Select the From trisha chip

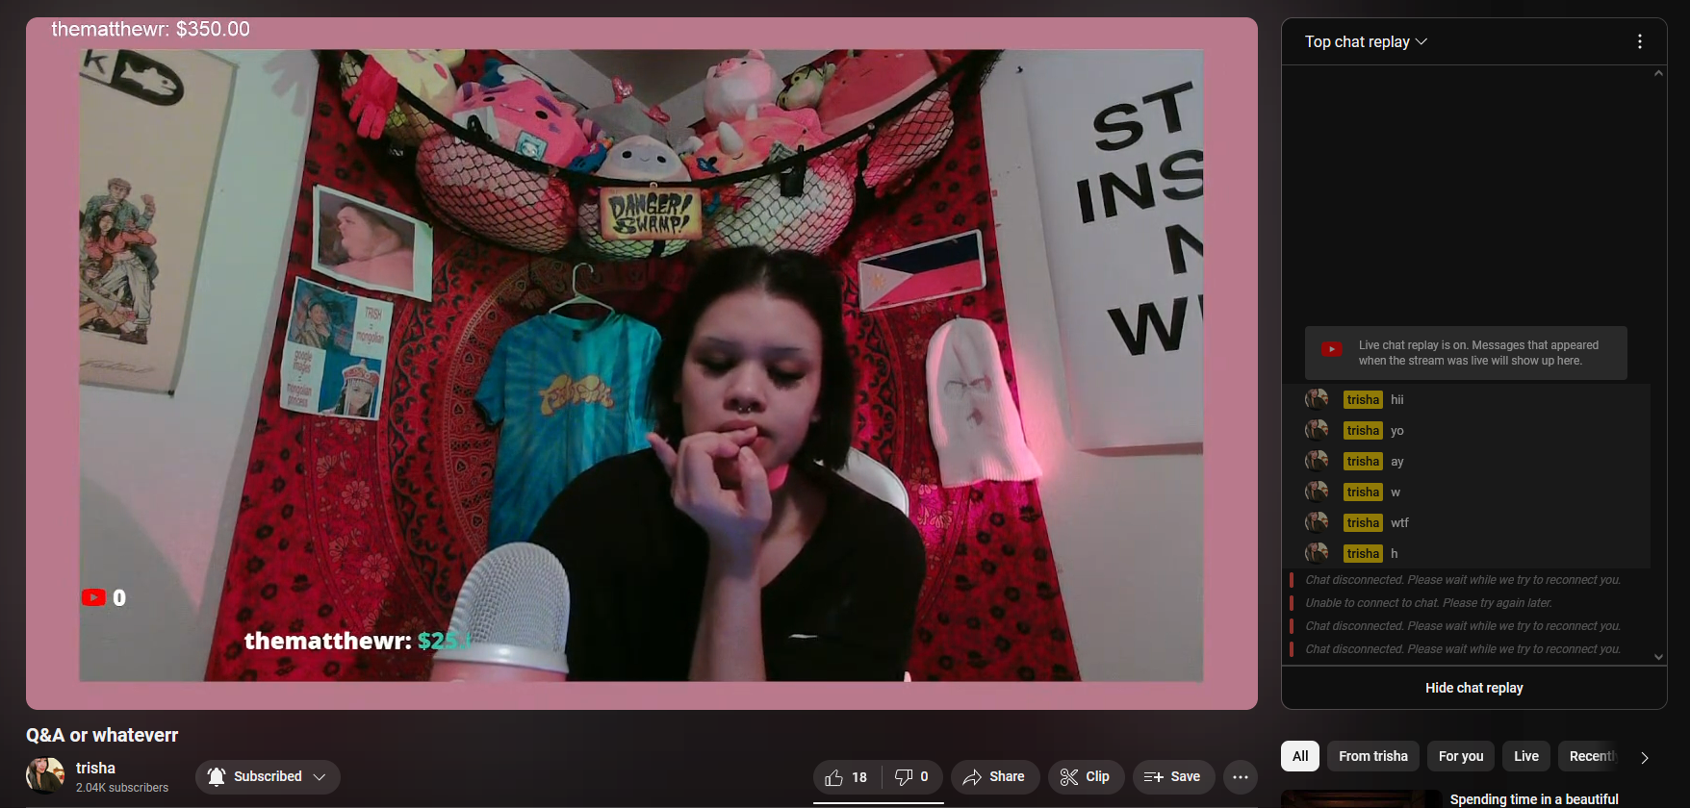tap(1373, 756)
